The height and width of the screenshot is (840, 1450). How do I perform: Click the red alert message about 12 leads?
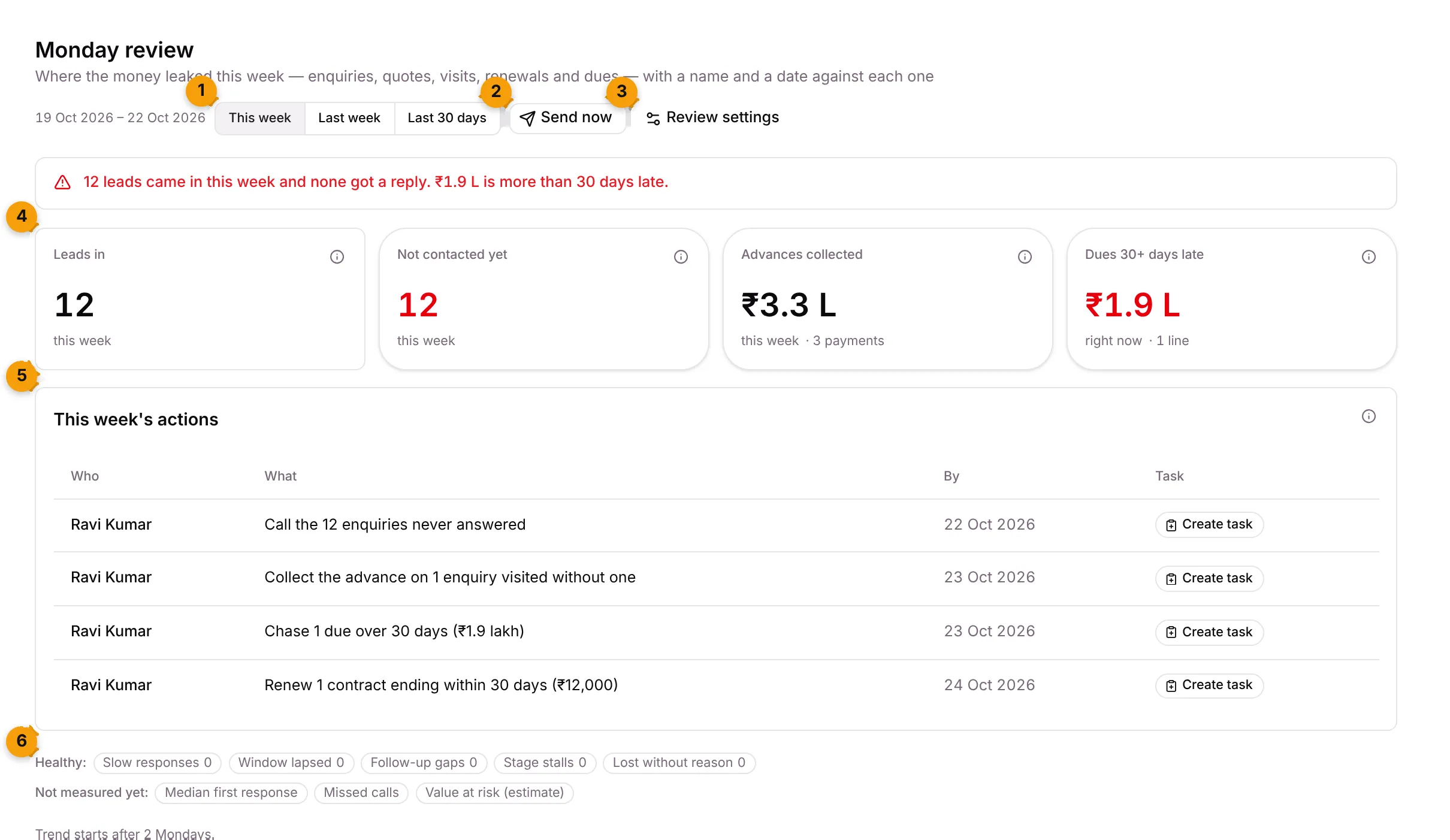[x=376, y=182]
